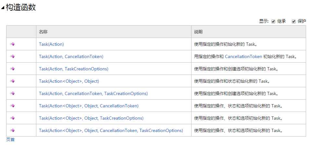This screenshot has width=310, height=145.
Task: Open the four-parameter Task constructor link
Action: [x=111, y=130]
